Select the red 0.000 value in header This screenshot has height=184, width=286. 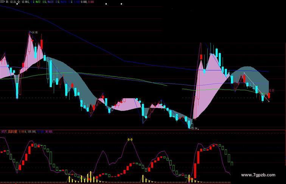pos(91,2)
